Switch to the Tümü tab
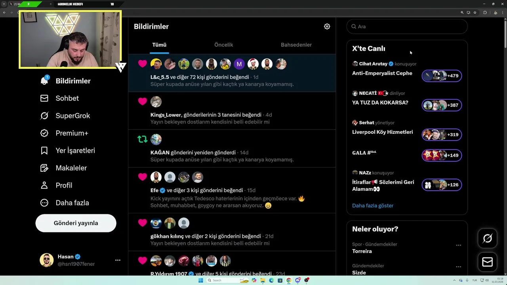 point(159,45)
